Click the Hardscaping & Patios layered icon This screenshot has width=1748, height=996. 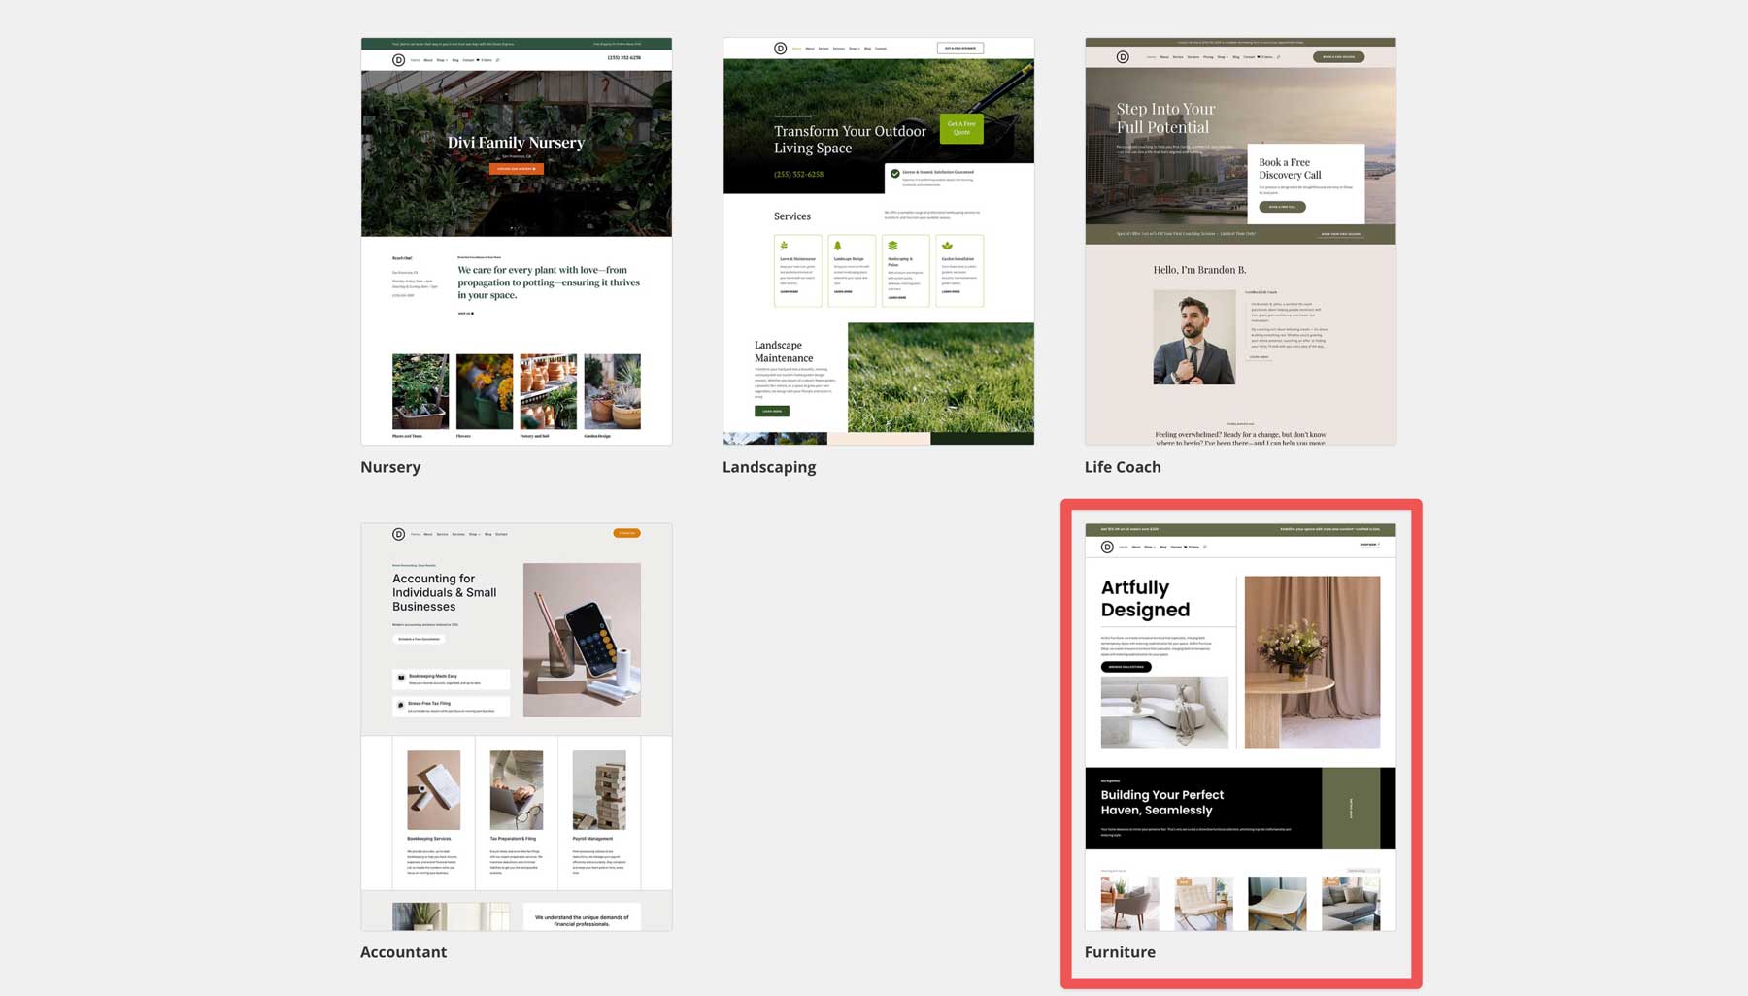[x=892, y=245]
